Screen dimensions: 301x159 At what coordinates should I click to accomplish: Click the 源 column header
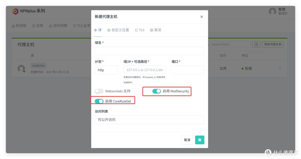pos(32,56)
